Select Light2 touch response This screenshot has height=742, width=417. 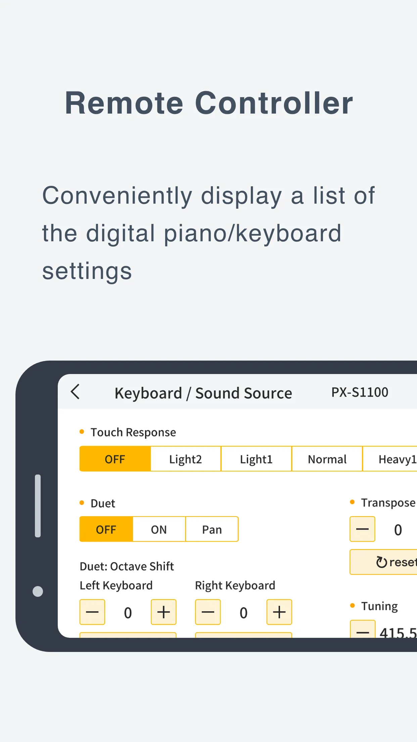coord(185,459)
